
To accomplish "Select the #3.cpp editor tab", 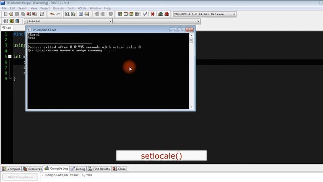I will (7, 27).
